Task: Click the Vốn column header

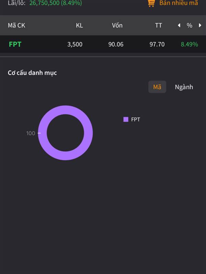Action: pyautogui.click(x=117, y=25)
